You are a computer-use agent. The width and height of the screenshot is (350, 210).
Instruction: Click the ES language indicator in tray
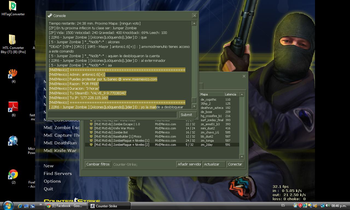click(283, 205)
